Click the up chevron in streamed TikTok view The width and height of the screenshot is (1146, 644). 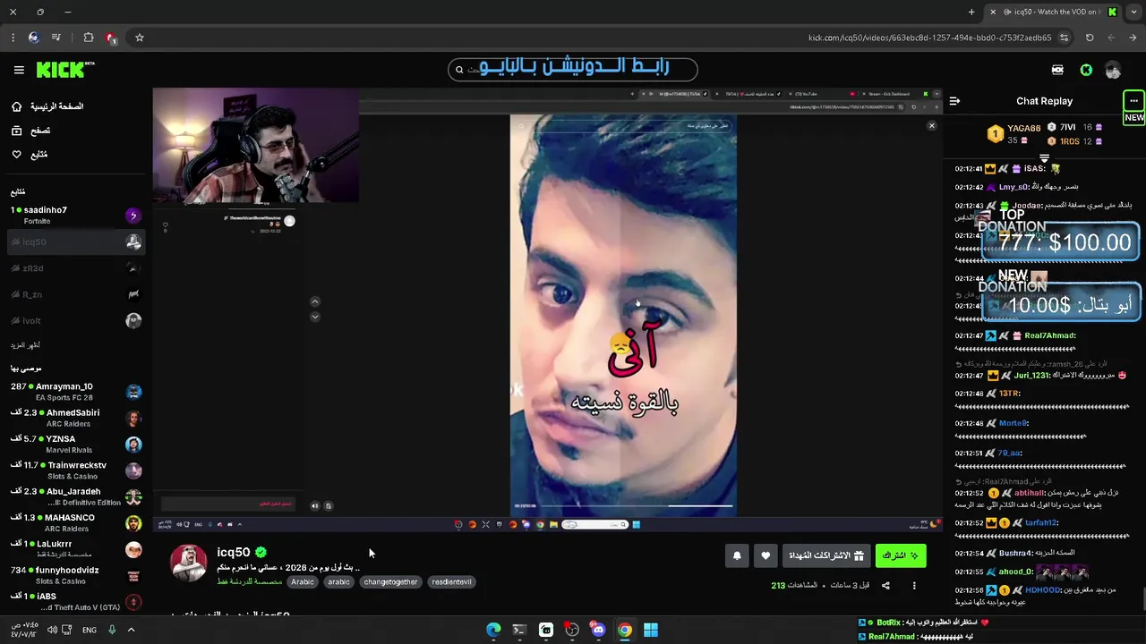[314, 301]
